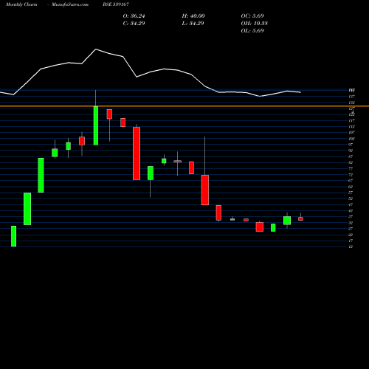
Task: Open the MunafaSutra.com label
Action: coord(70,4)
